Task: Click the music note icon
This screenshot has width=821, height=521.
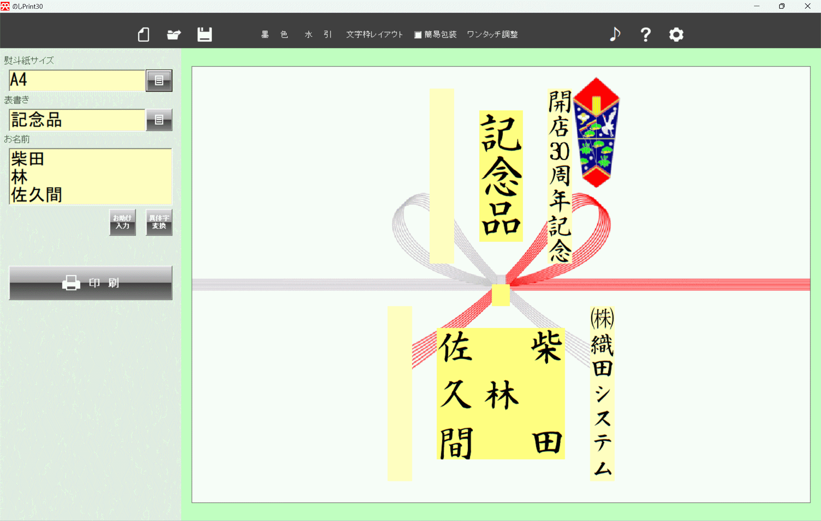Action: point(615,35)
